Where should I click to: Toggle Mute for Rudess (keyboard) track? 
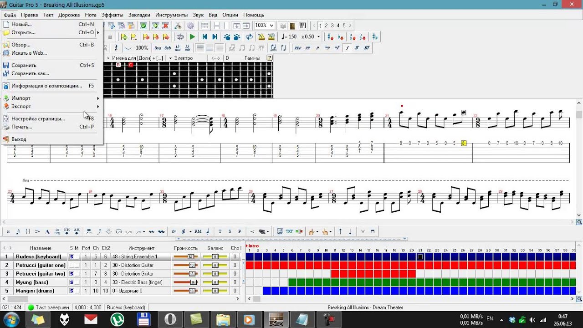click(77, 257)
